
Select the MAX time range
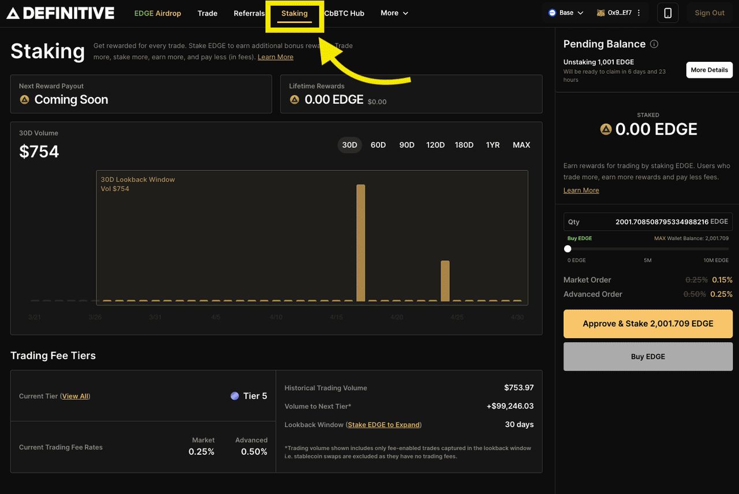(521, 145)
